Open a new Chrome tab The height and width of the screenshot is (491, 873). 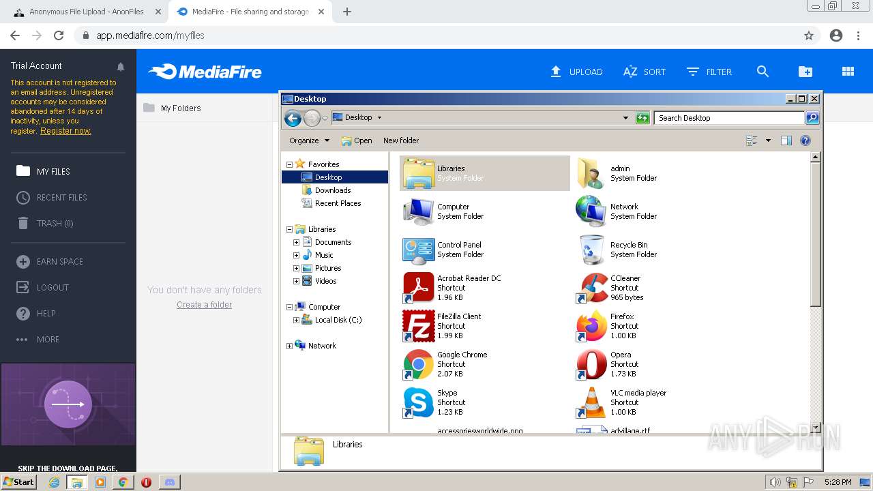[347, 12]
